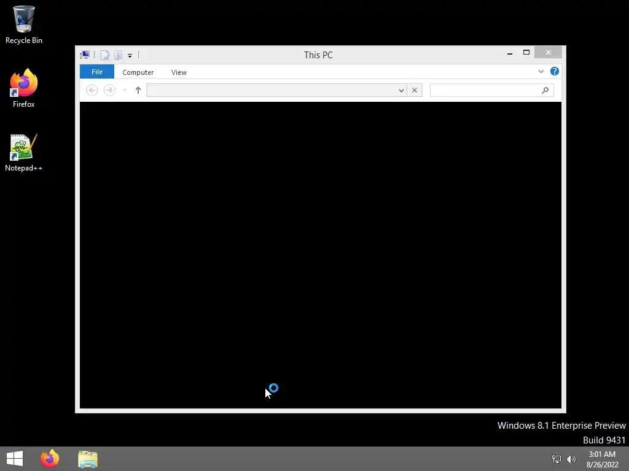Click the This PC title bar text
This screenshot has height=471, width=629.
(x=319, y=55)
